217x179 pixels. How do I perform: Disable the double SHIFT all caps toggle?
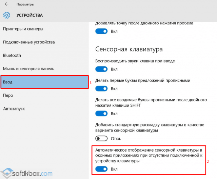point(101,114)
